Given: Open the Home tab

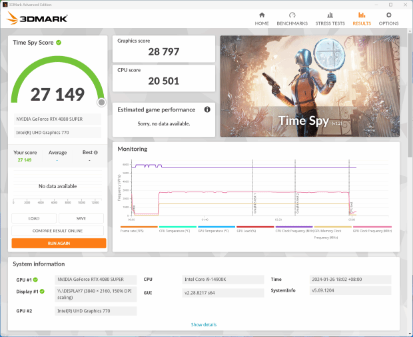Looking at the screenshot, I should click(262, 19).
